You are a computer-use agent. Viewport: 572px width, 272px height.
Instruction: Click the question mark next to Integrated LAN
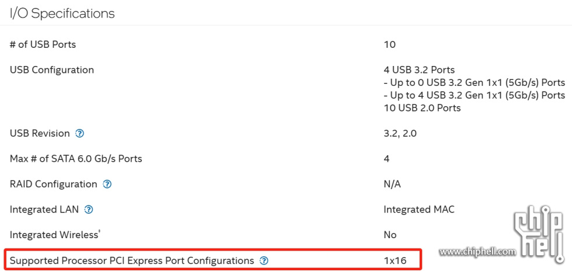point(89,210)
